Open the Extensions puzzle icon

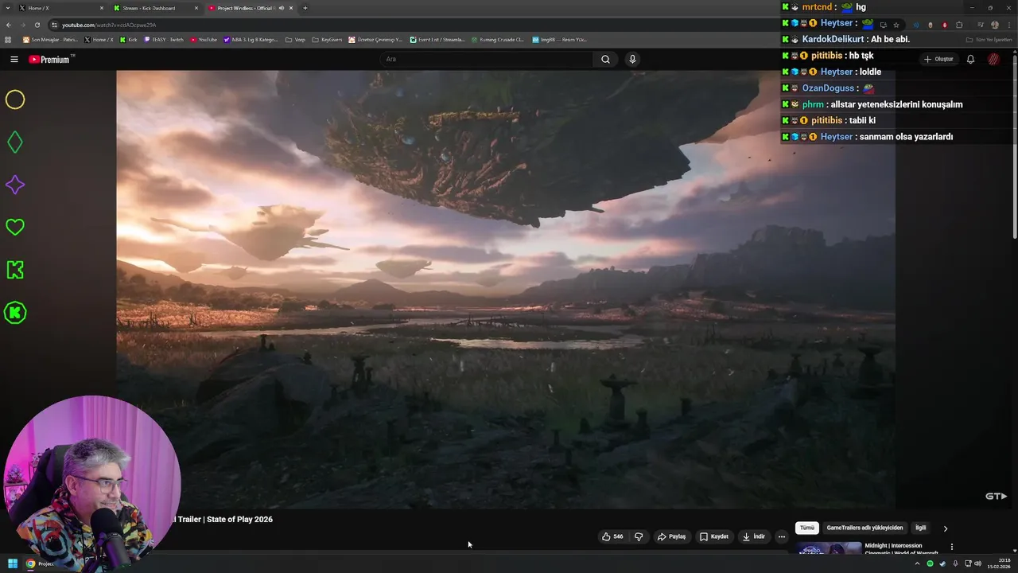[x=959, y=25]
